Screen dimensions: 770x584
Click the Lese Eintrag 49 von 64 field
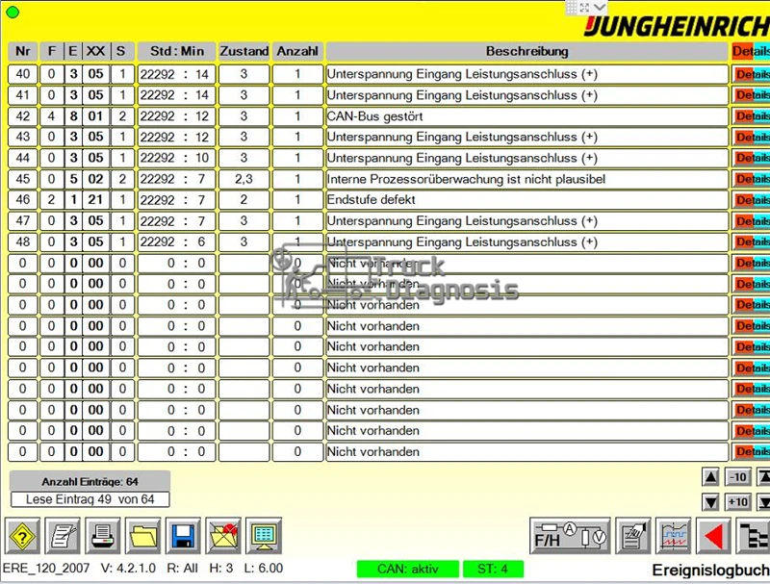[x=90, y=499]
